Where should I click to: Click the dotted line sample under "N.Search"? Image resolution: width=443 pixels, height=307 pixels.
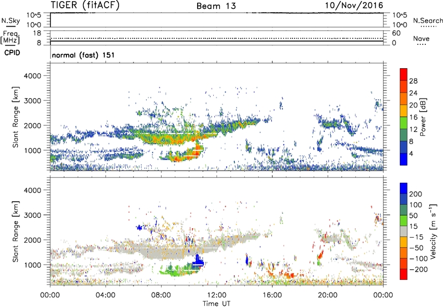(429, 27)
